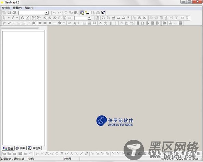The image size is (203, 162).
Task: Switch to the 图册 tab
Action: (x=8, y=149)
